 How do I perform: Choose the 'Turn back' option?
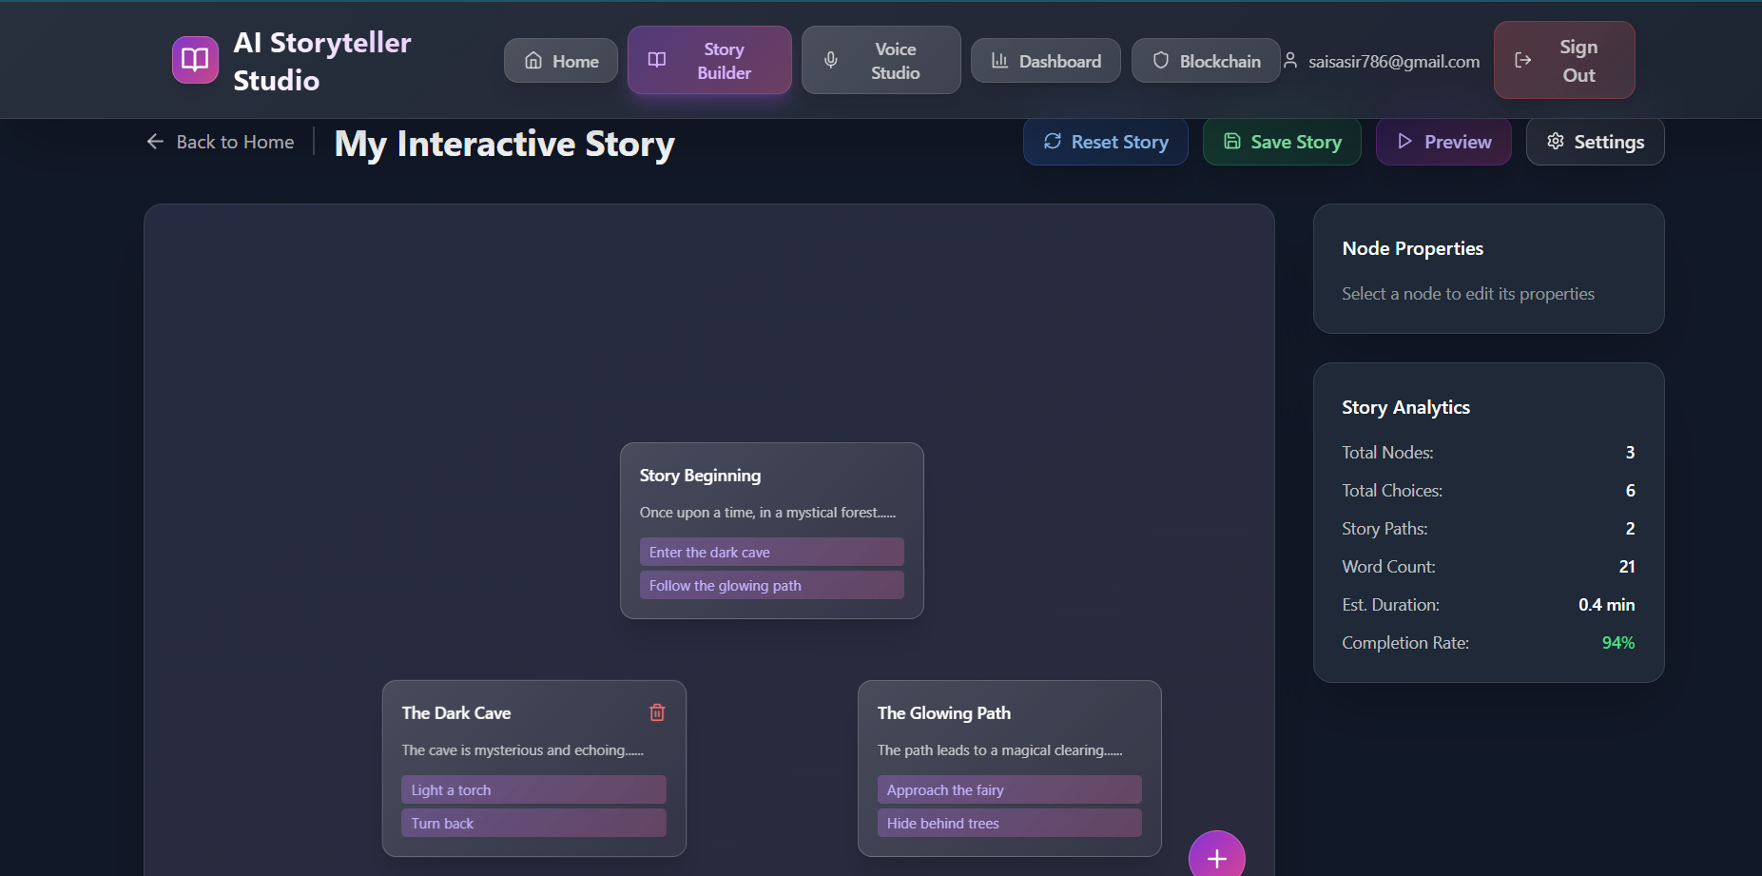click(533, 823)
